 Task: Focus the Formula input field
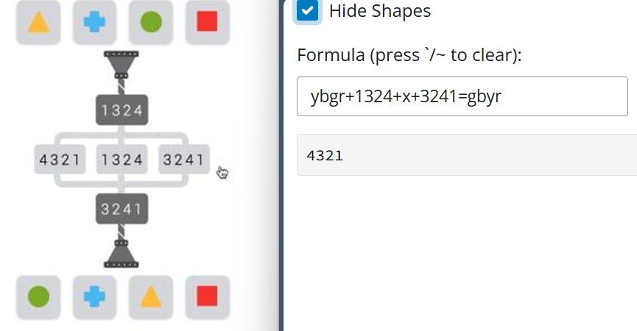pos(462,96)
